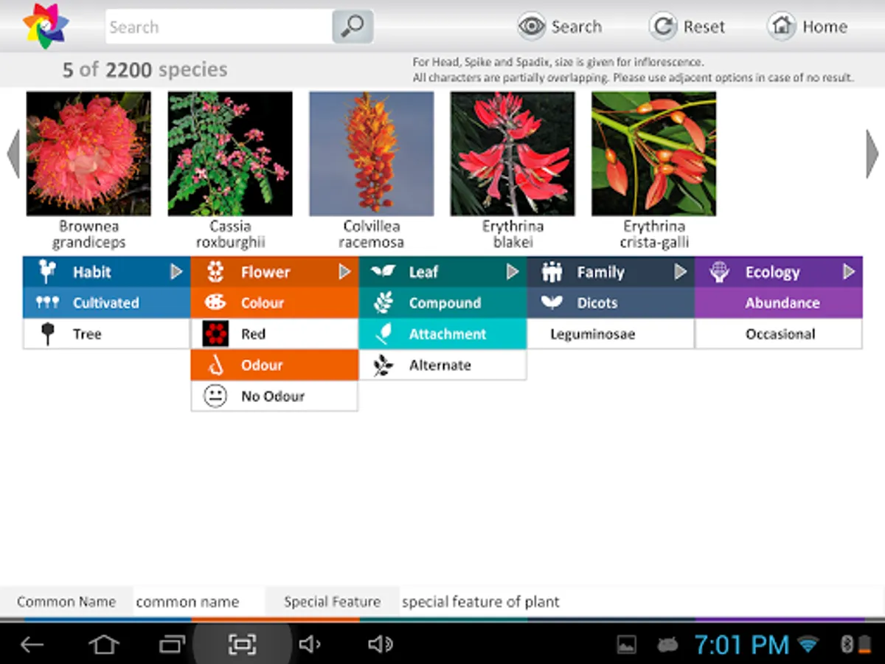Click the Flower category icon
Viewport: 885px width, 664px height.
[x=215, y=272]
